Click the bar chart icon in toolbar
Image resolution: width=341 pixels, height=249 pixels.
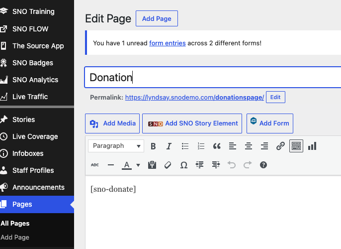click(x=312, y=146)
